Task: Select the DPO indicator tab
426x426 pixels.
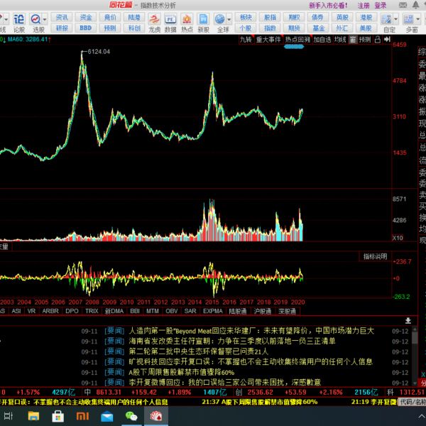Action: point(72,311)
